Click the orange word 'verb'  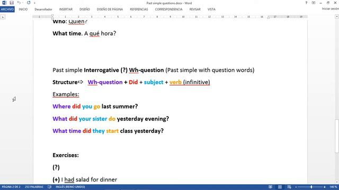pyautogui.click(x=175, y=82)
